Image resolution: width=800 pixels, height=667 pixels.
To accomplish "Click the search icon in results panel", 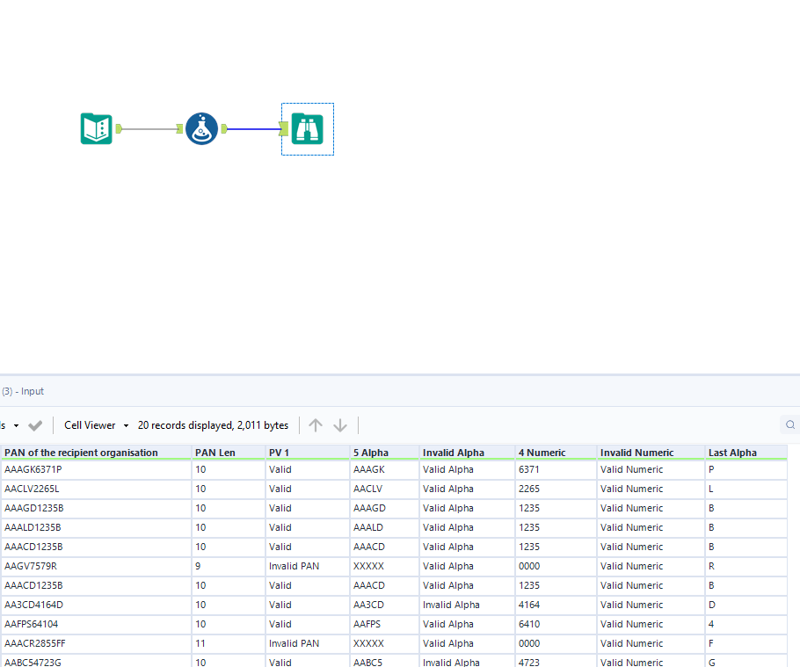I will (790, 425).
